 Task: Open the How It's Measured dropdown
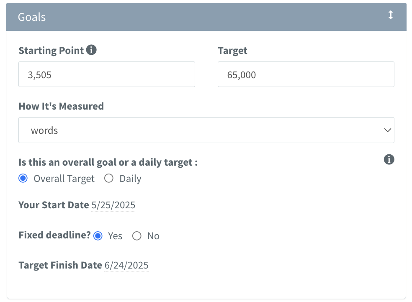[206, 130]
